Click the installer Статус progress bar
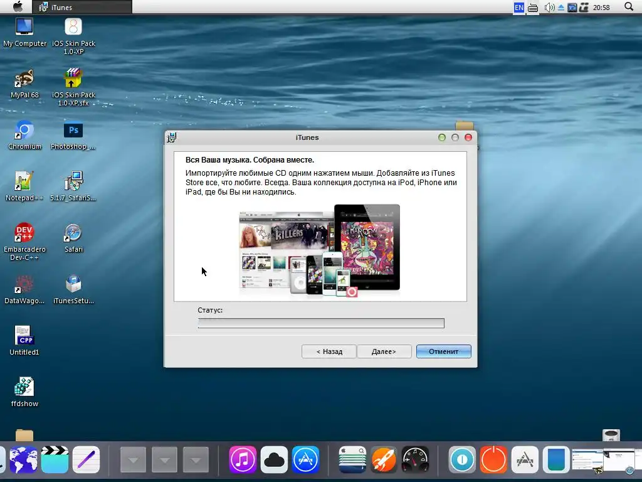 [321, 323]
